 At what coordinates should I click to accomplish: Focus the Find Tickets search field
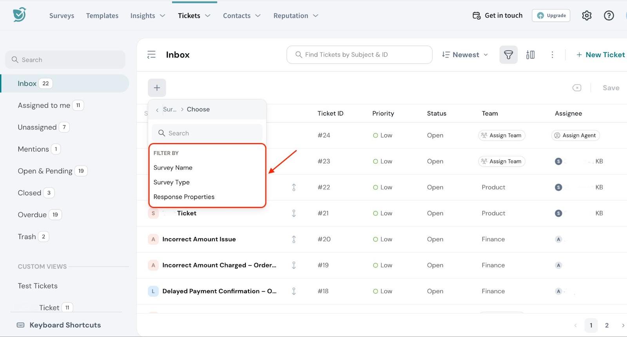click(x=359, y=55)
